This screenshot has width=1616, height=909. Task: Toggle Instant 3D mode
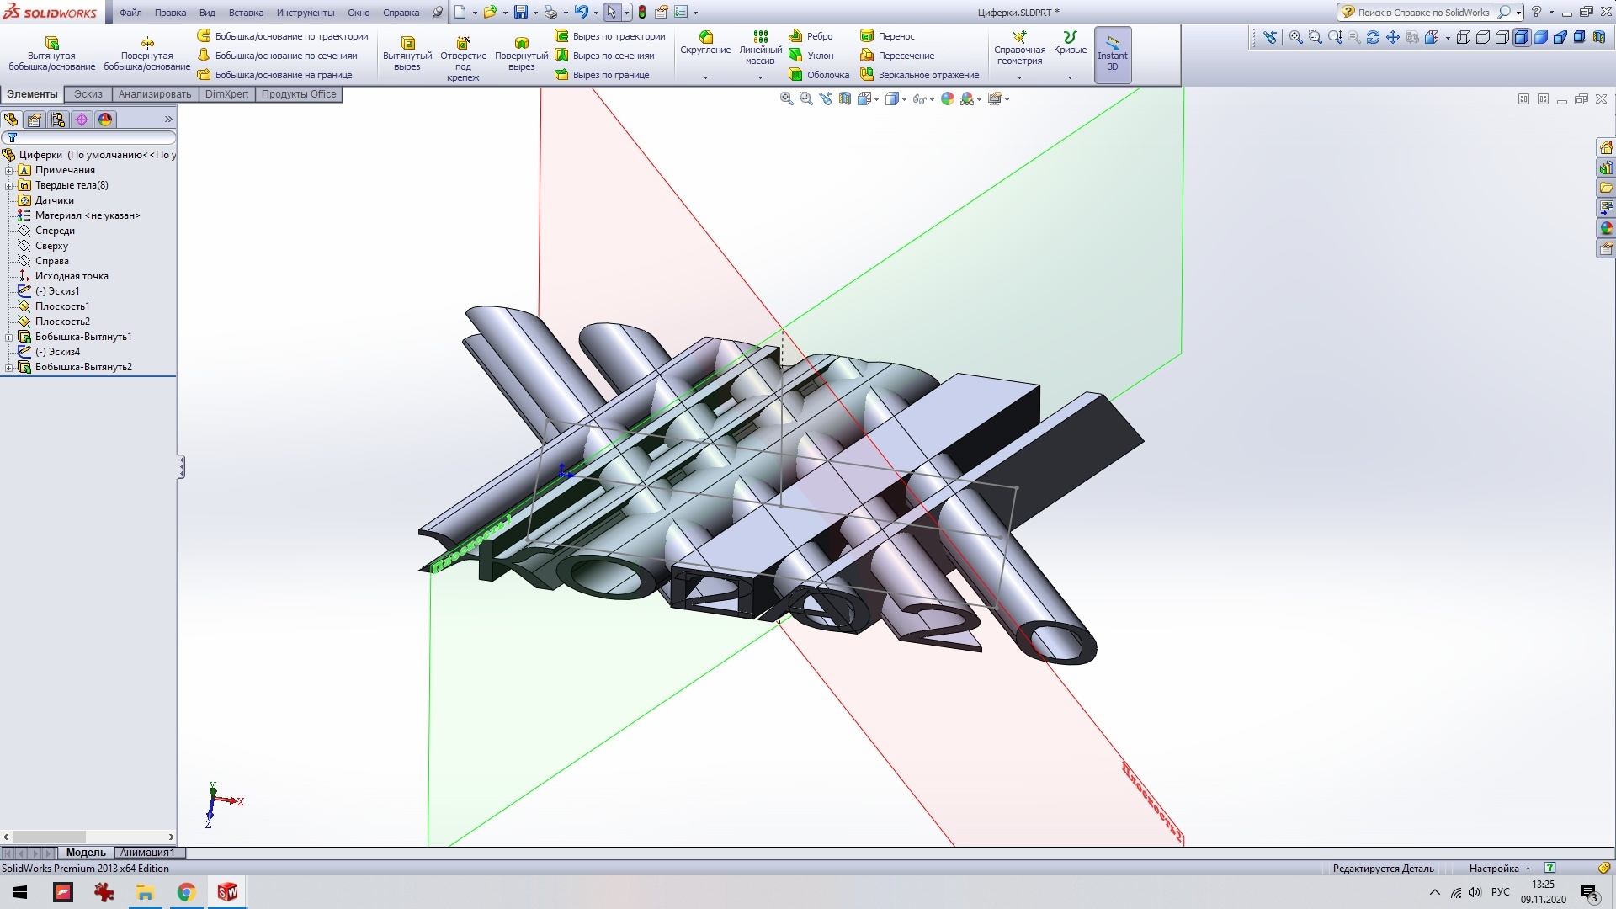[1113, 55]
